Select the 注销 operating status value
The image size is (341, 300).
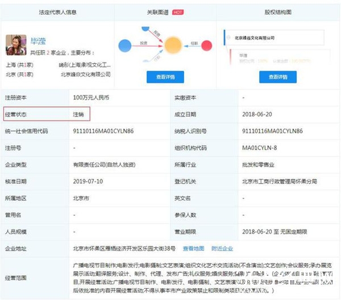78,114
